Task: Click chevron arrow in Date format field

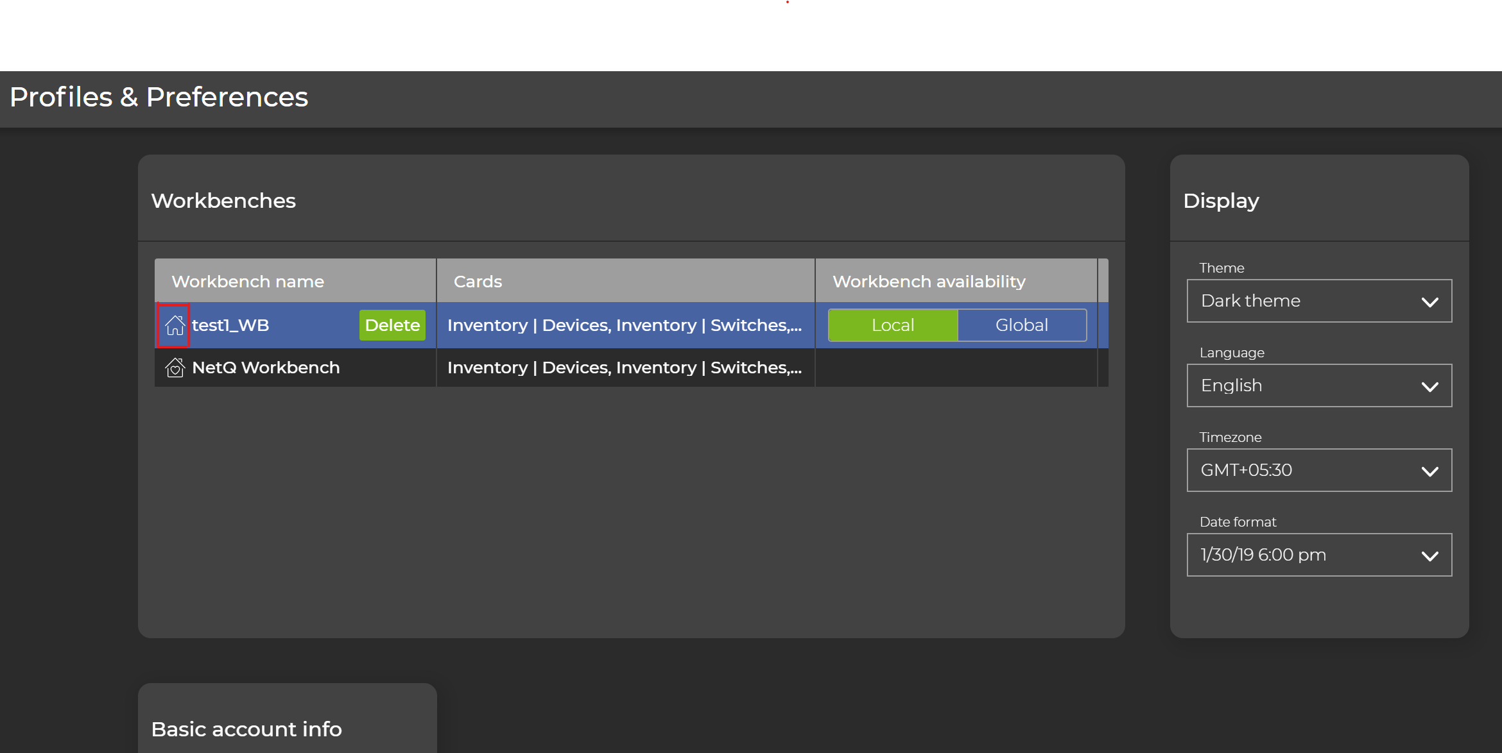Action: pyautogui.click(x=1429, y=556)
